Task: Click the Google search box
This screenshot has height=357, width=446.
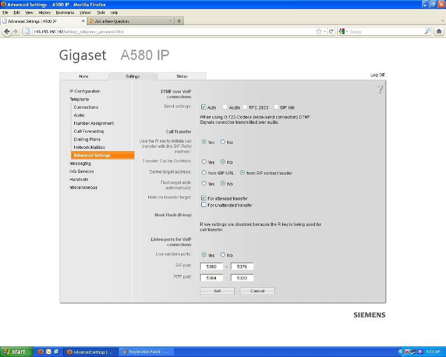Action: click(x=386, y=32)
